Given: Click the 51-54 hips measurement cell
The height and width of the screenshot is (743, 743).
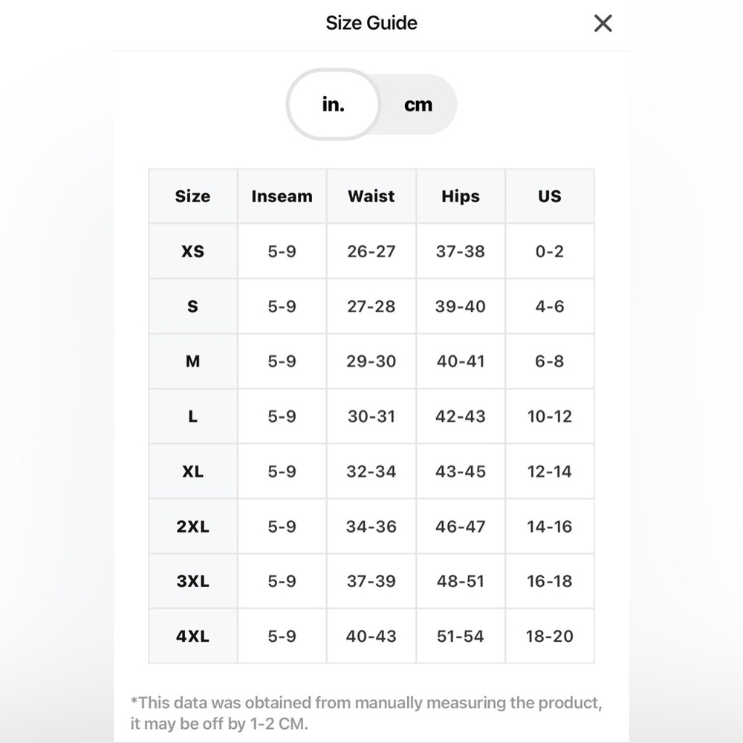Looking at the screenshot, I should (461, 636).
